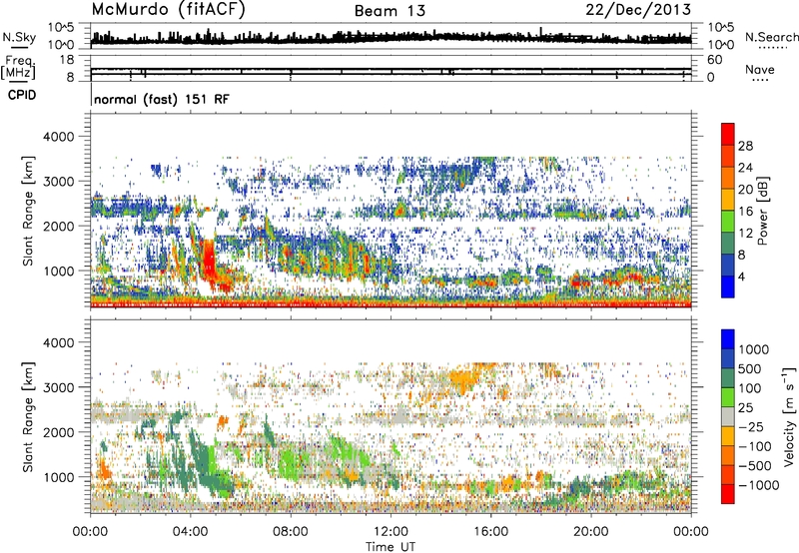Click the "16:00" time tick label
799x553 pixels.
[x=490, y=532]
